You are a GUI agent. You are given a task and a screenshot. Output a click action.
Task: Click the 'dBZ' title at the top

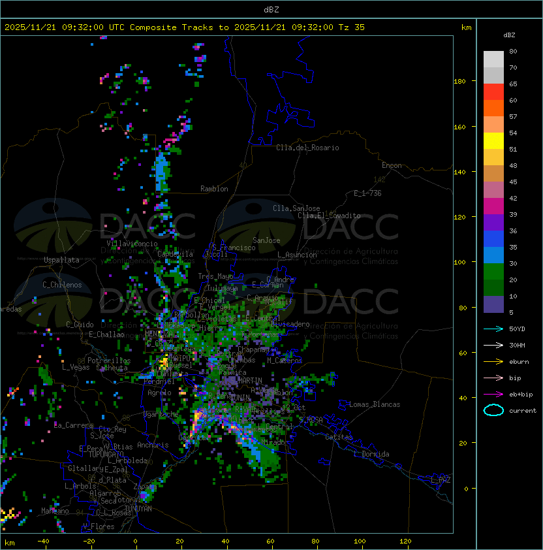[271, 9]
